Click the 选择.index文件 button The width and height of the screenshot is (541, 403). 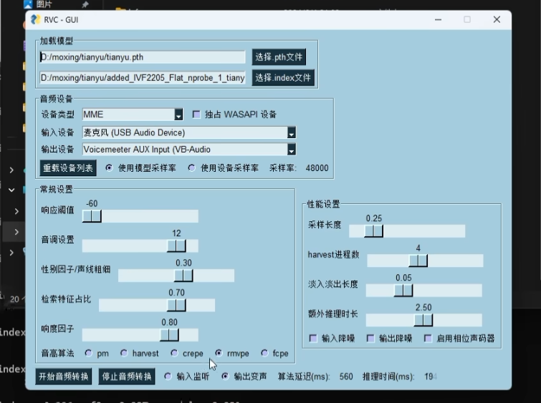tap(283, 77)
